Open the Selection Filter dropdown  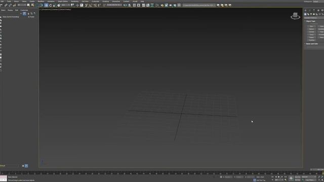[22, 5]
